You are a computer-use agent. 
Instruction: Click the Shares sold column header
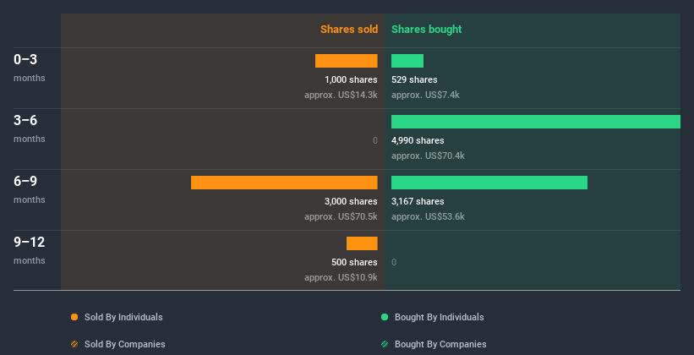349,30
